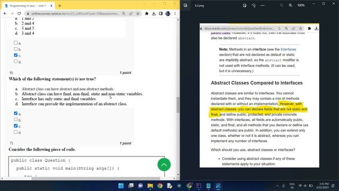339x191 pixels.
Task: Click '6.2.png' file name in Photos
Action: 199,6
